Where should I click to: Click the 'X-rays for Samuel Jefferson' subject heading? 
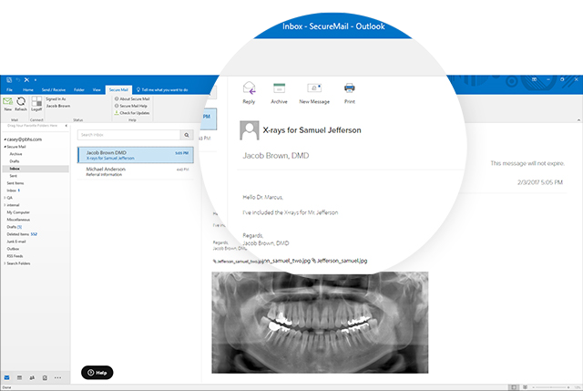(312, 130)
